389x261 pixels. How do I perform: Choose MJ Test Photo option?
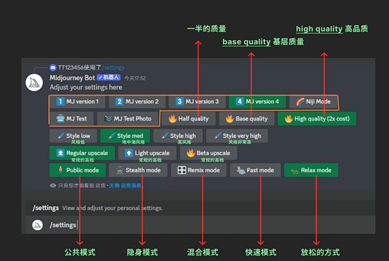[x=128, y=119]
